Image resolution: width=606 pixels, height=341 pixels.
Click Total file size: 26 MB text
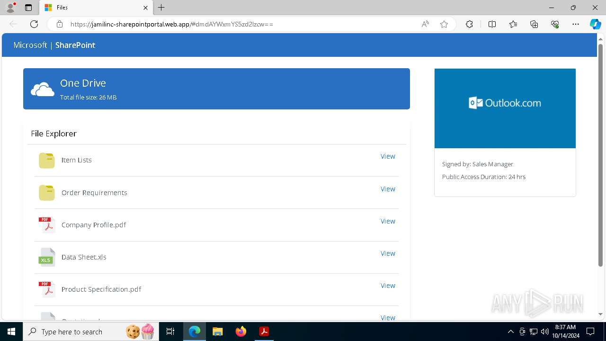tap(88, 97)
